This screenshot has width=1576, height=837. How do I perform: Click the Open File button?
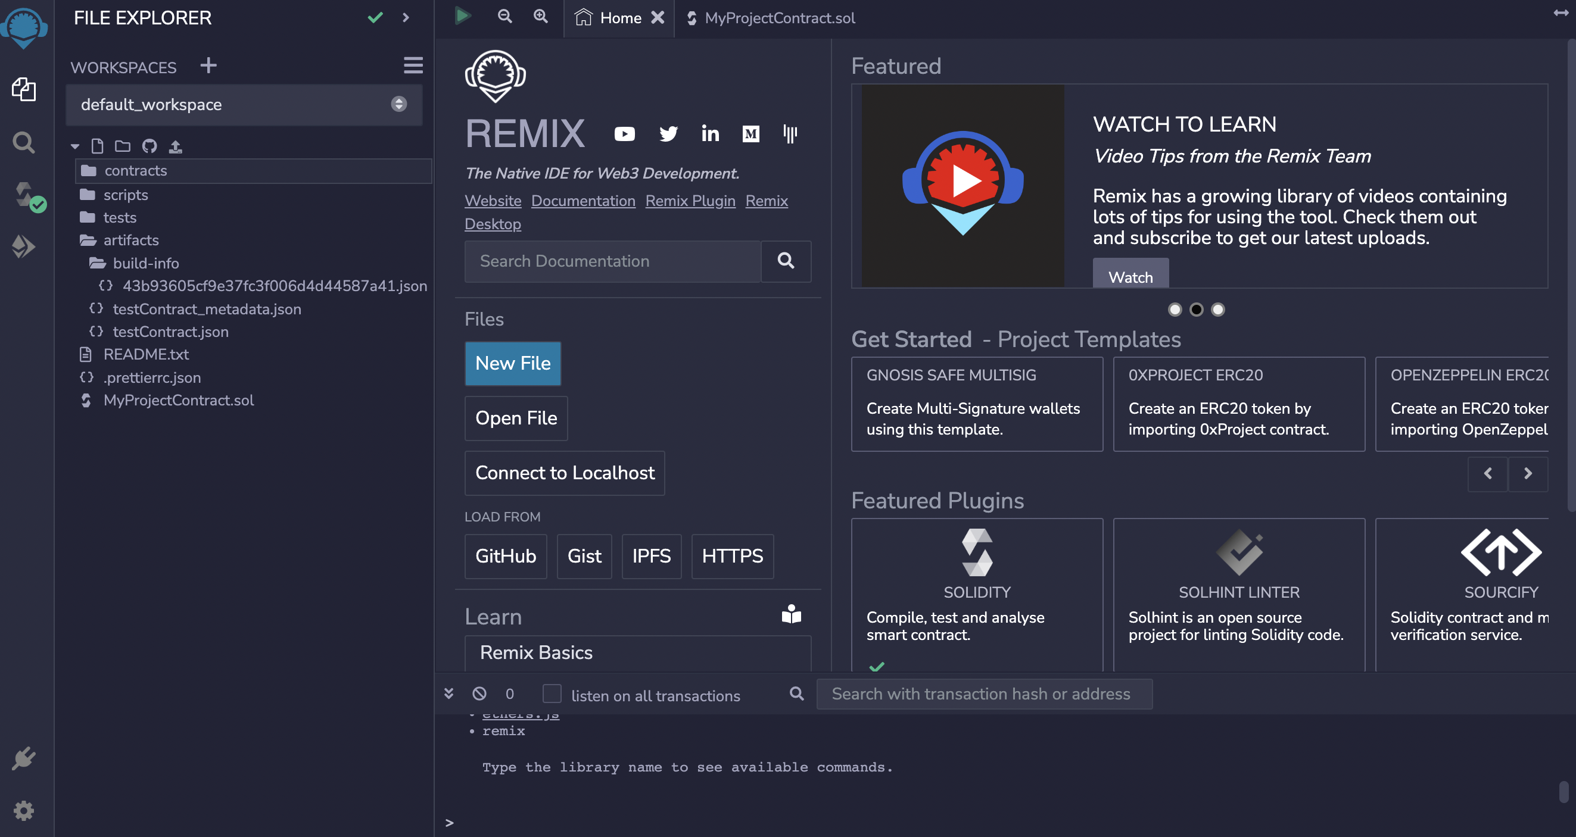tap(516, 418)
